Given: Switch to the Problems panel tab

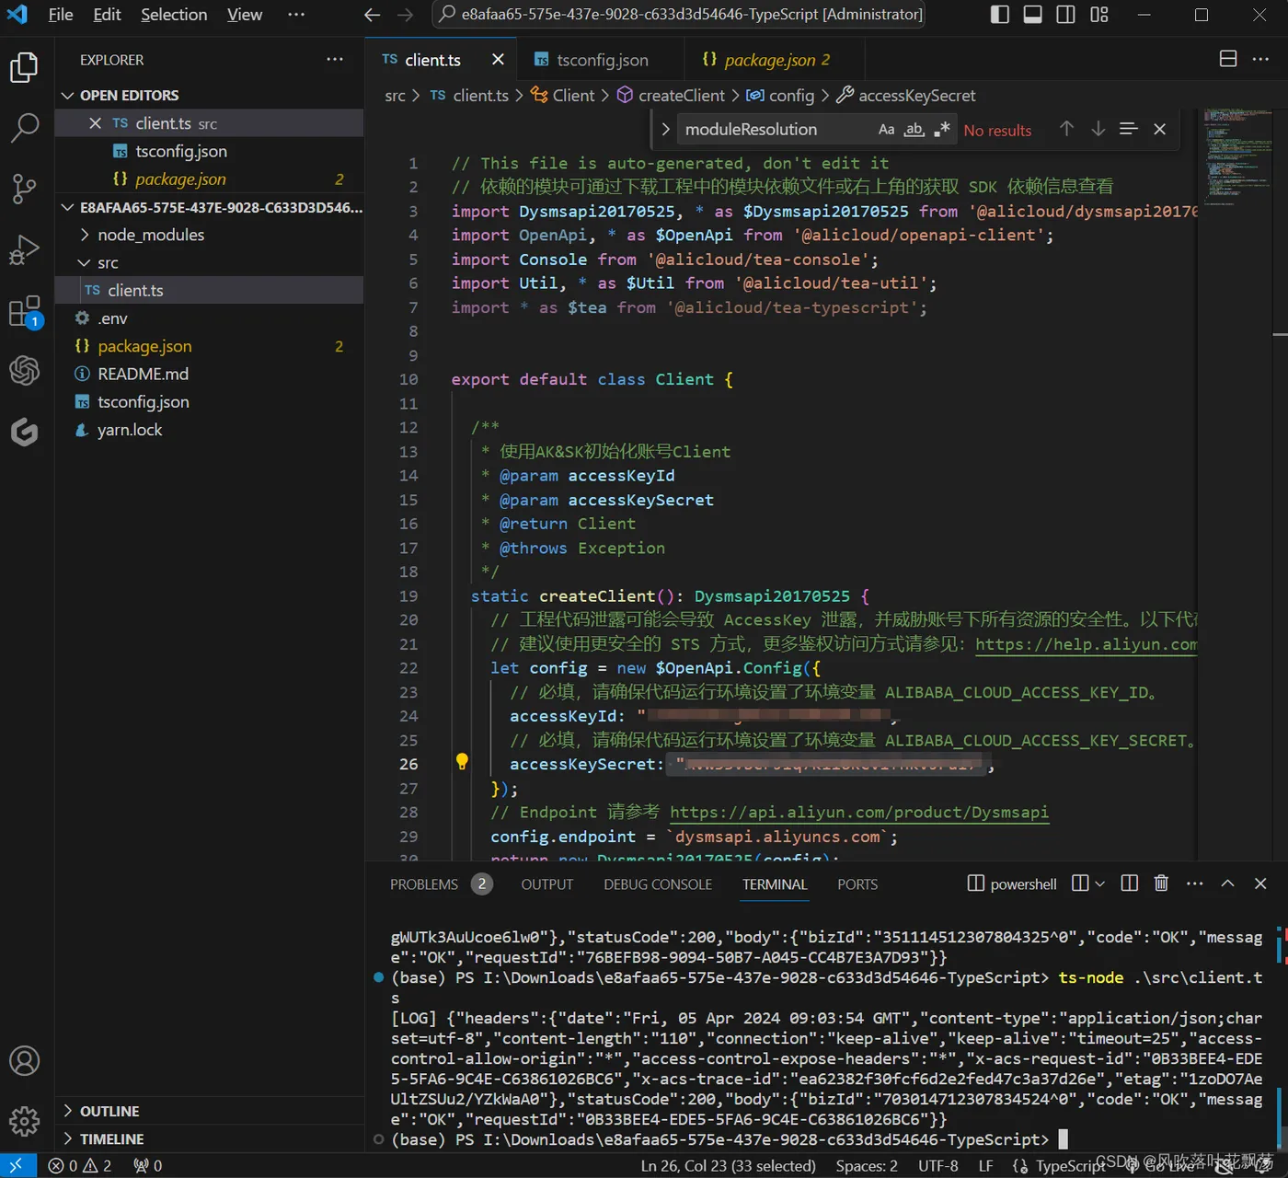Looking at the screenshot, I should click(424, 884).
